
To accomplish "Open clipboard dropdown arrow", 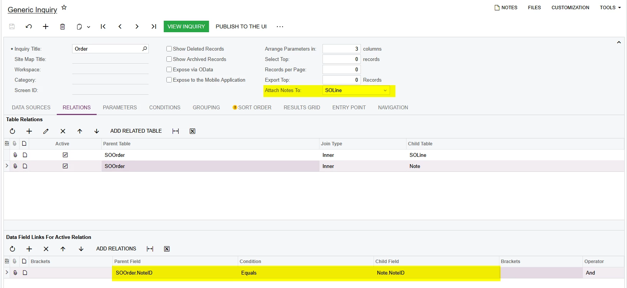I will [x=89, y=27].
